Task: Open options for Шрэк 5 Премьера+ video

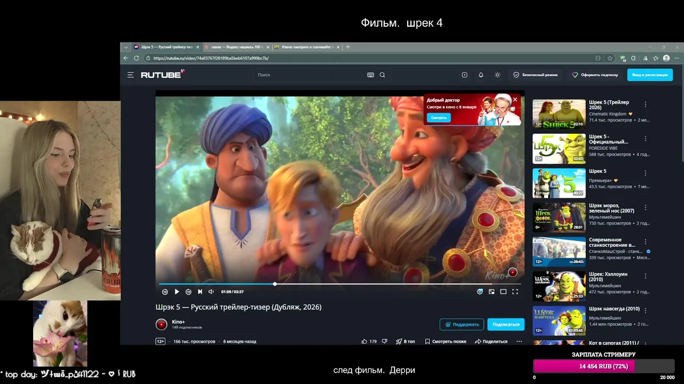Action: coord(646,173)
